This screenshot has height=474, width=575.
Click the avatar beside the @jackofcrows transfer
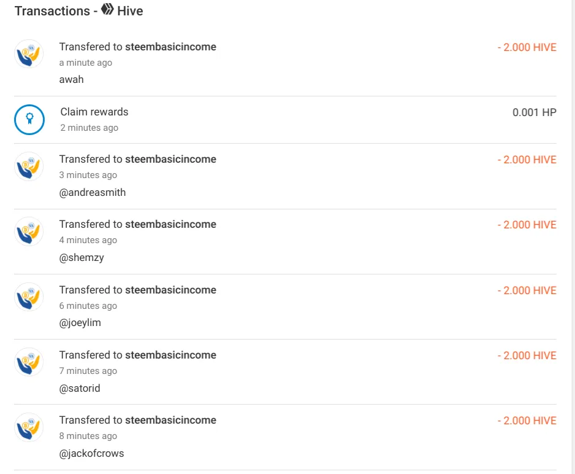pyautogui.click(x=29, y=427)
